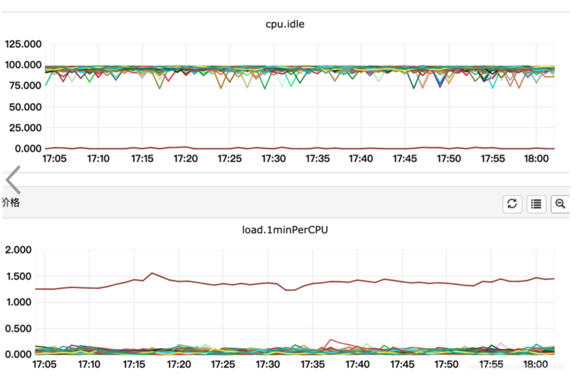Click the load.1minPerCPU chart title
The width and height of the screenshot is (576, 379).
285,230
